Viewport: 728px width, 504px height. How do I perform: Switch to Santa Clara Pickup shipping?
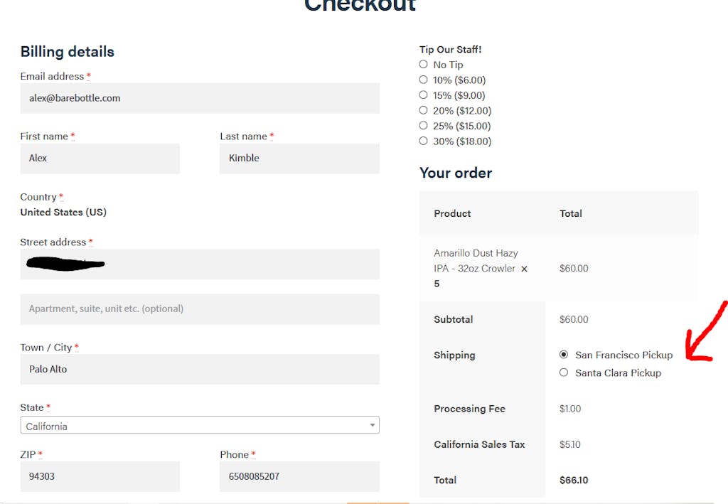(564, 372)
